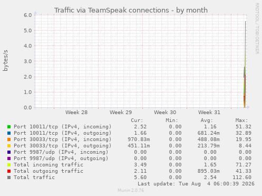This screenshot has width=262, height=196.
Task: Click the 'Total traffic' legend label
Action: click(34, 178)
